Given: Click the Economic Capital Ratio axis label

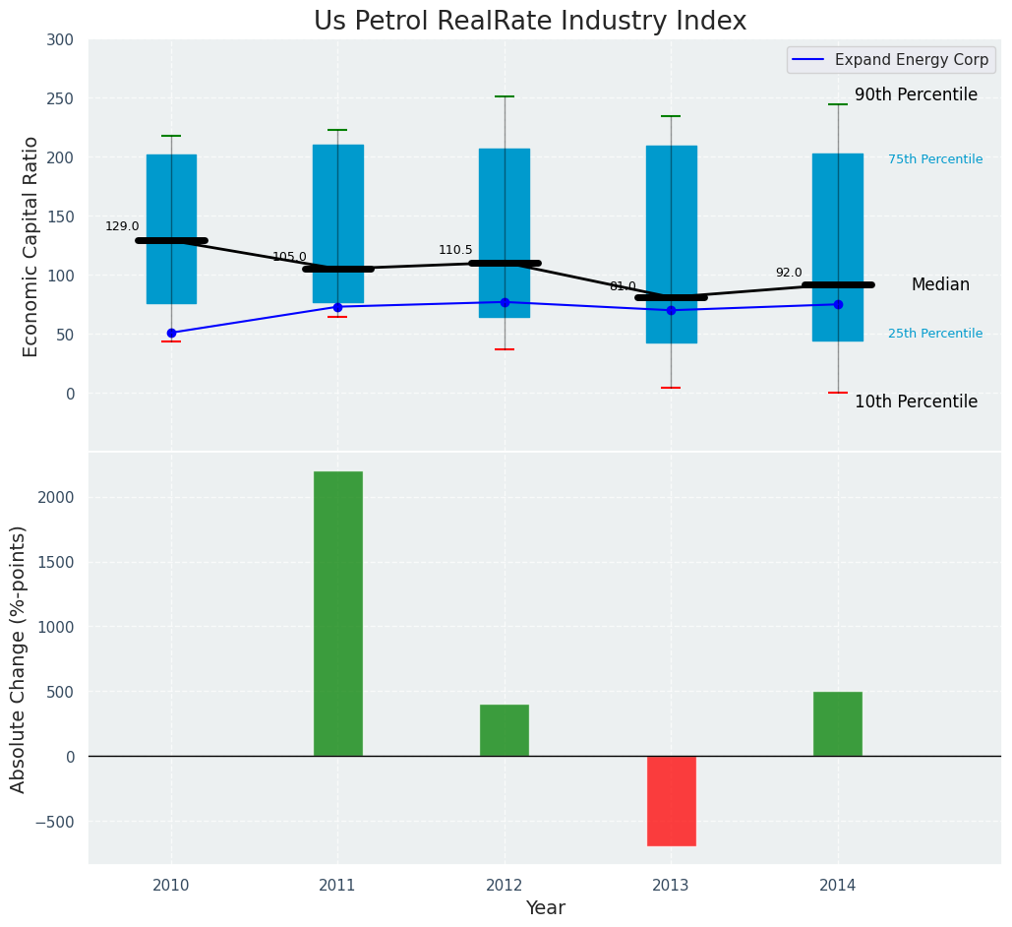Looking at the screenshot, I should (30, 246).
